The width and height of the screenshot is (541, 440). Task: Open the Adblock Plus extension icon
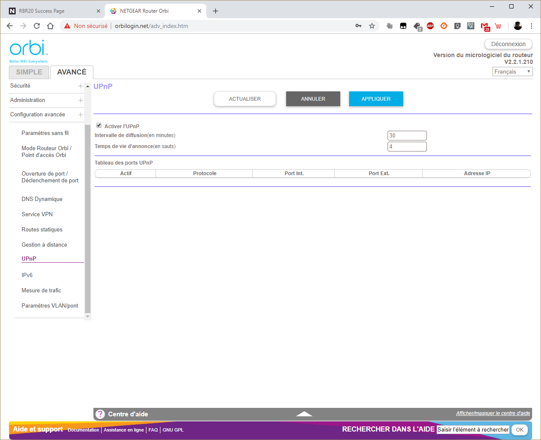[x=430, y=26]
